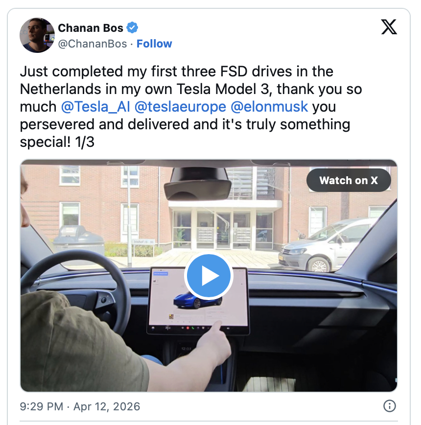Click the Chanan Bos display name
The image size is (421, 425).
click(x=91, y=28)
